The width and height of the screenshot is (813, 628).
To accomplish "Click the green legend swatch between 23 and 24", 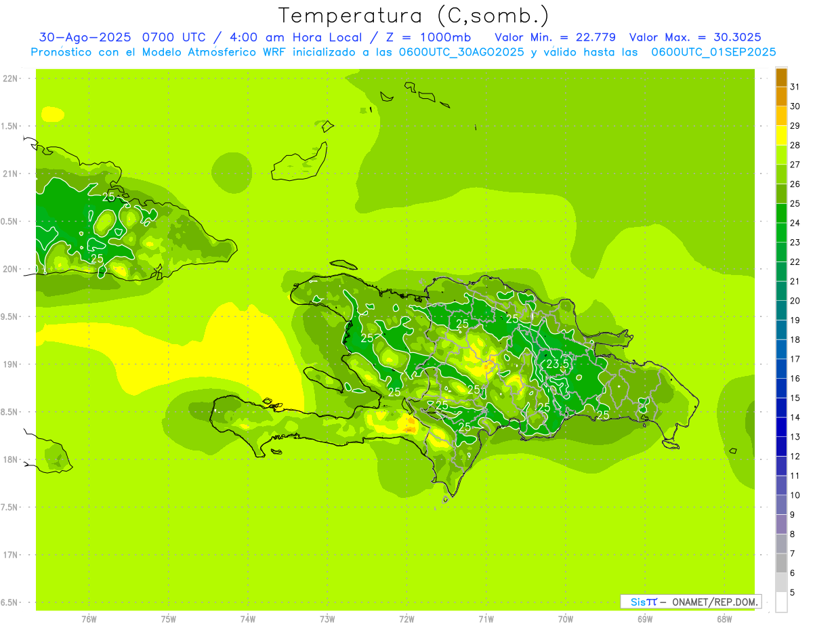I will pyautogui.click(x=781, y=232).
